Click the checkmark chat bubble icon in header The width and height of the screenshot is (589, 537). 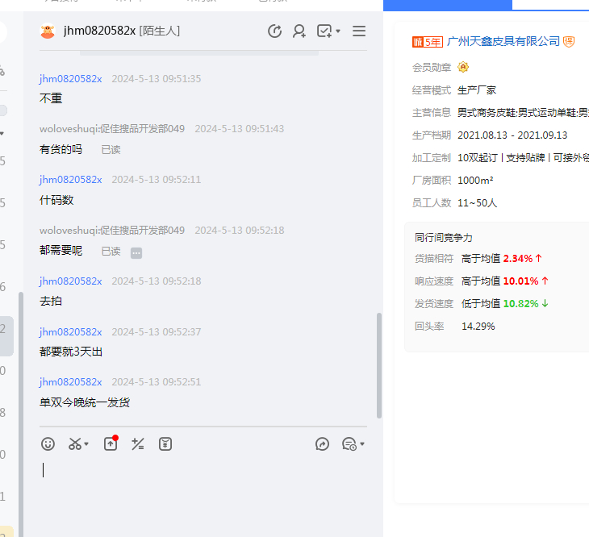[x=324, y=31]
